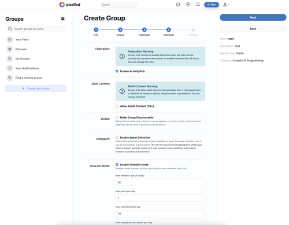The width and height of the screenshot is (289, 225).
Task: Click the pixelfed logo icon
Action: click(62, 5)
